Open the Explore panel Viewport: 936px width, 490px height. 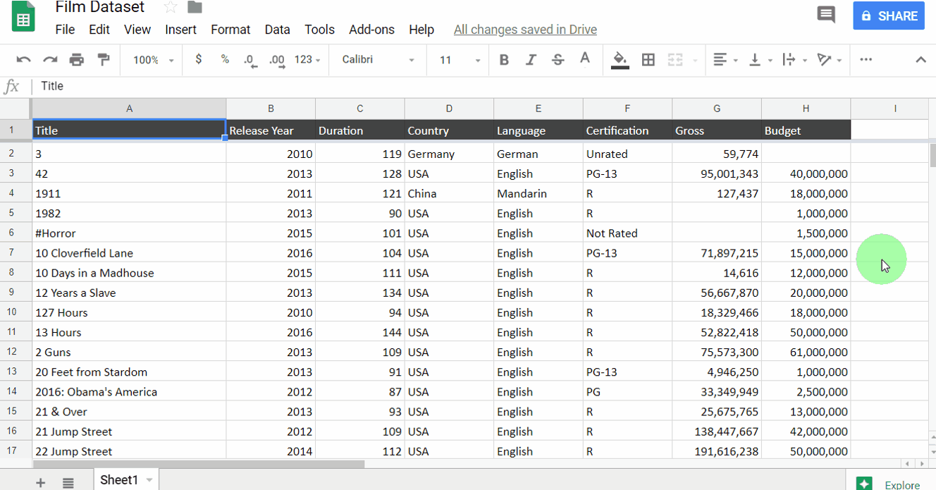click(x=890, y=484)
